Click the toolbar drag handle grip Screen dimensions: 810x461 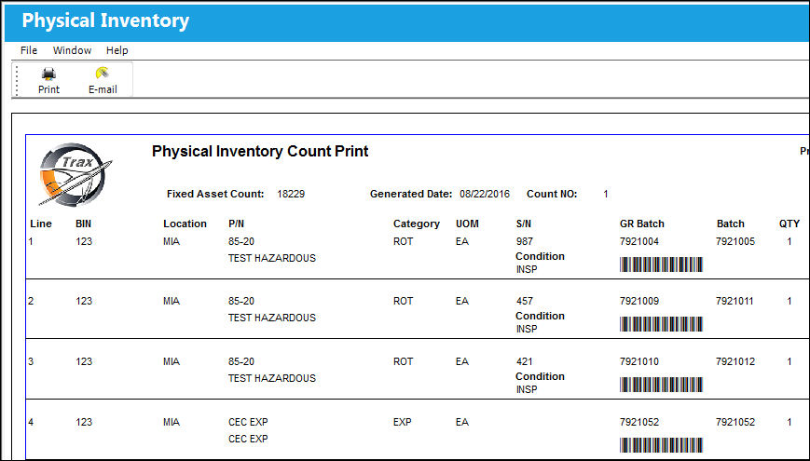(17, 80)
